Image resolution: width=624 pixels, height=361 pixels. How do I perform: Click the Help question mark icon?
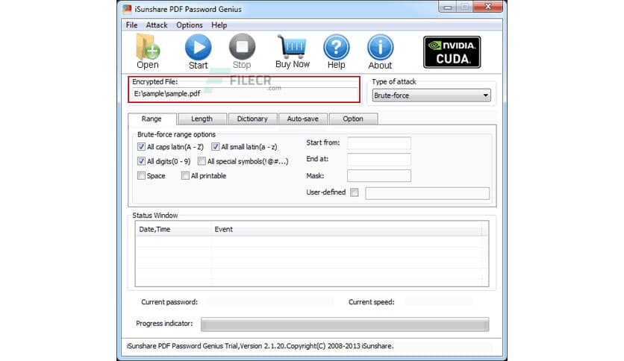click(x=337, y=47)
